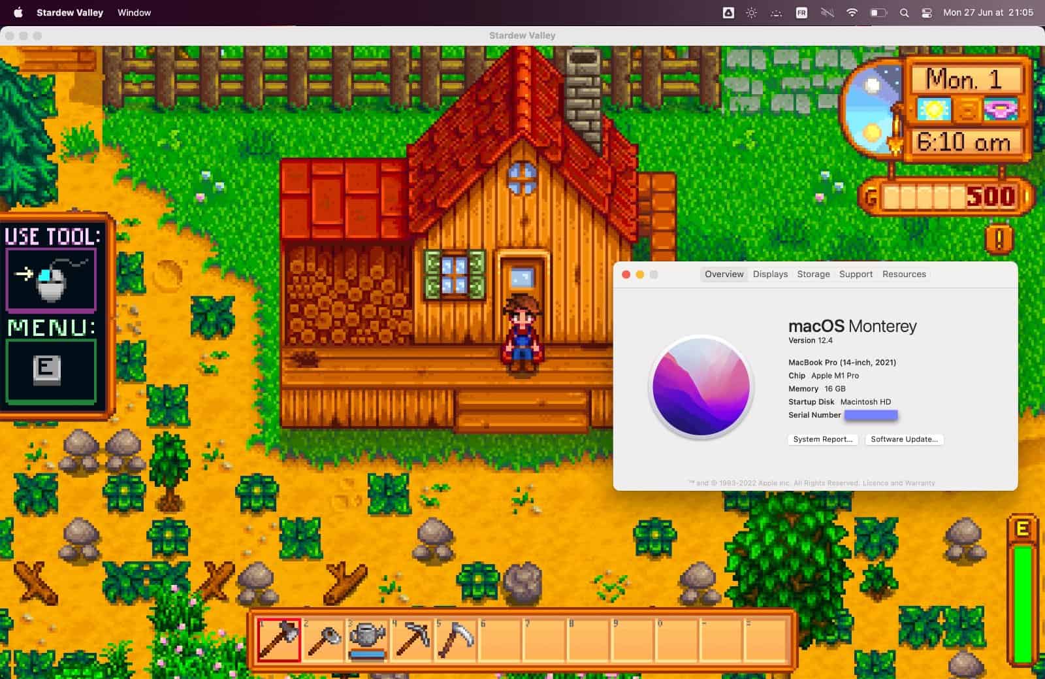Open Wi-Fi status in menu bar
Screen dimensions: 1045x679
click(x=852, y=12)
